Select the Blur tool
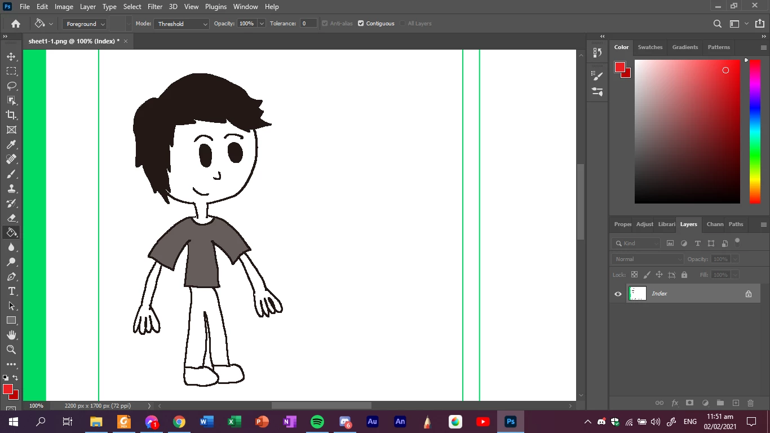This screenshot has width=770, height=433. (x=11, y=247)
